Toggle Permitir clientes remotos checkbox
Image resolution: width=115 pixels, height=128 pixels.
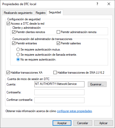pos(14,32)
